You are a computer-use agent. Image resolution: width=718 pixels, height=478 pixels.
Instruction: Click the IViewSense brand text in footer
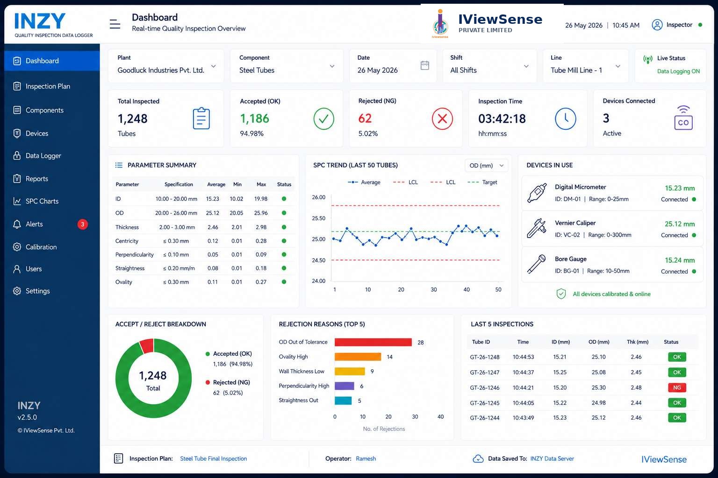(664, 459)
